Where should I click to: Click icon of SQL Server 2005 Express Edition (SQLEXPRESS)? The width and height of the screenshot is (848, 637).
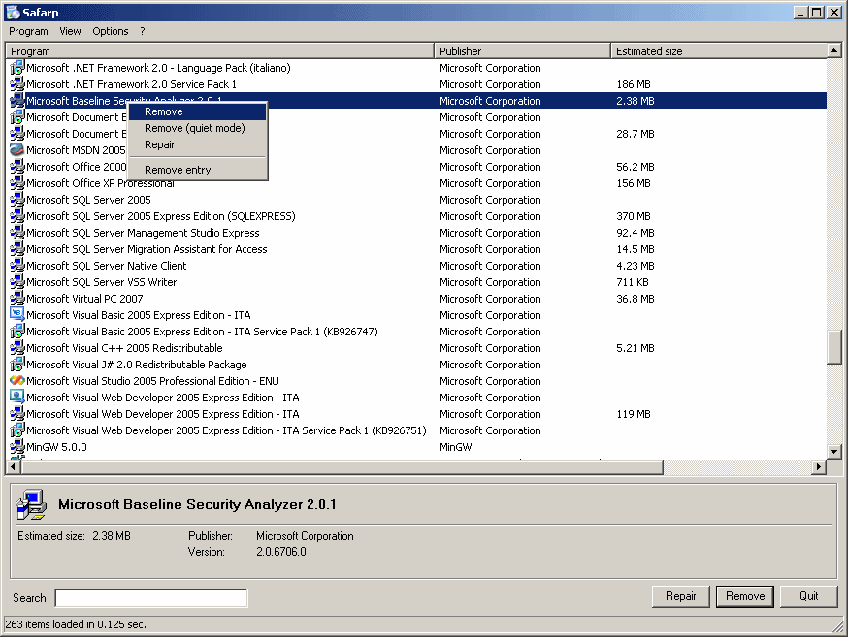coord(17,215)
